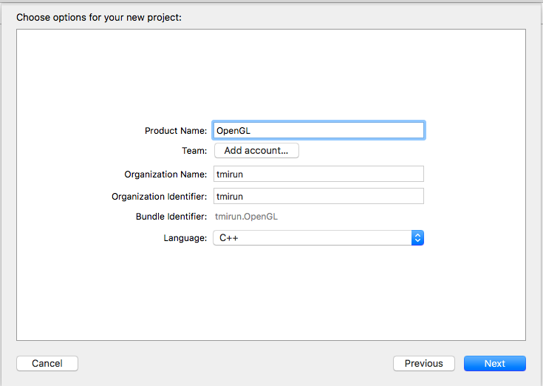Click the 'Choose options for your new project' heading
Image resolution: width=543 pixels, height=386 pixels.
tap(99, 16)
